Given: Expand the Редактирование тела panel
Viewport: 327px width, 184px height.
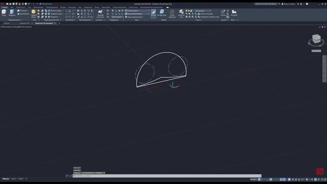Looking at the screenshot, I should [52, 20].
